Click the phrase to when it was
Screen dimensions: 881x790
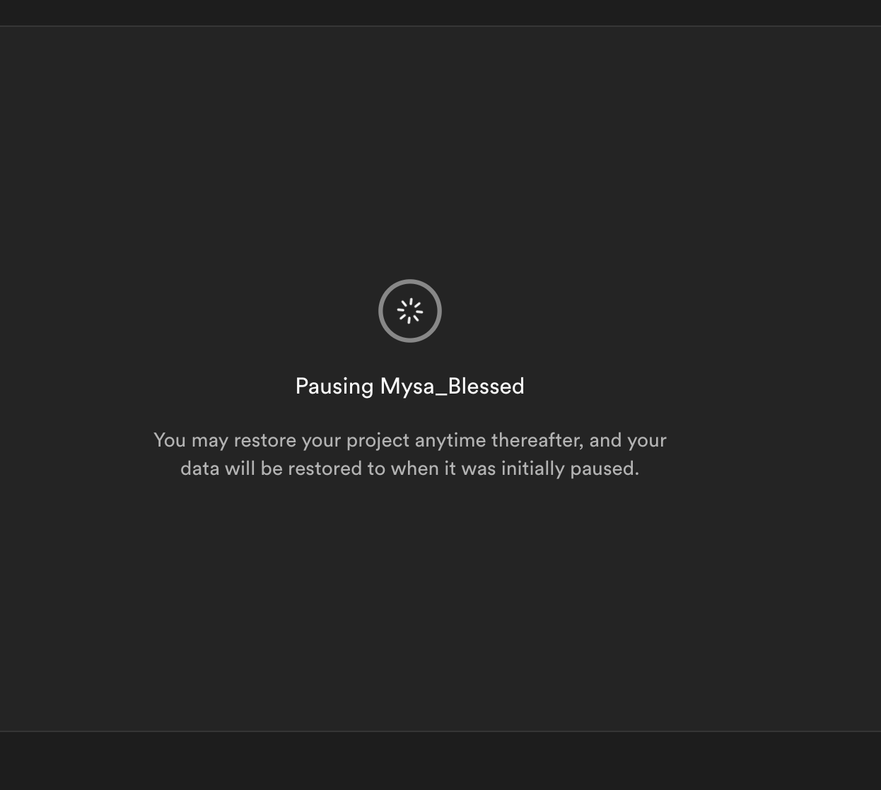(431, 468)
